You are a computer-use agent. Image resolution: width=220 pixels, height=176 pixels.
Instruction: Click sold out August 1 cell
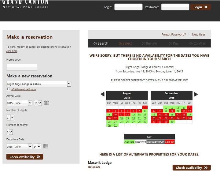click(x=145, y=107)
